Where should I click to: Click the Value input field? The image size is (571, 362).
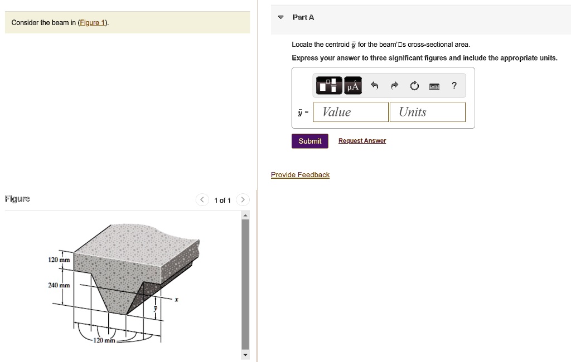pyautogui.click(x=351, y=112)
